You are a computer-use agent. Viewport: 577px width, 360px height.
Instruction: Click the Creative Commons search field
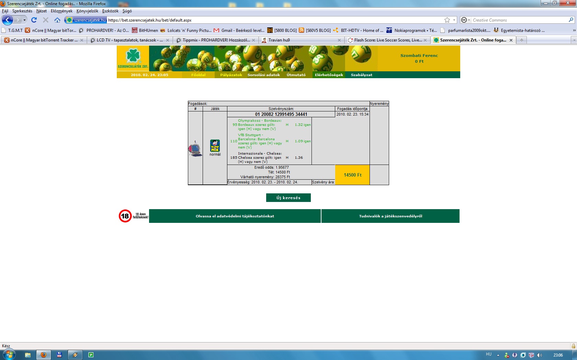520,20
